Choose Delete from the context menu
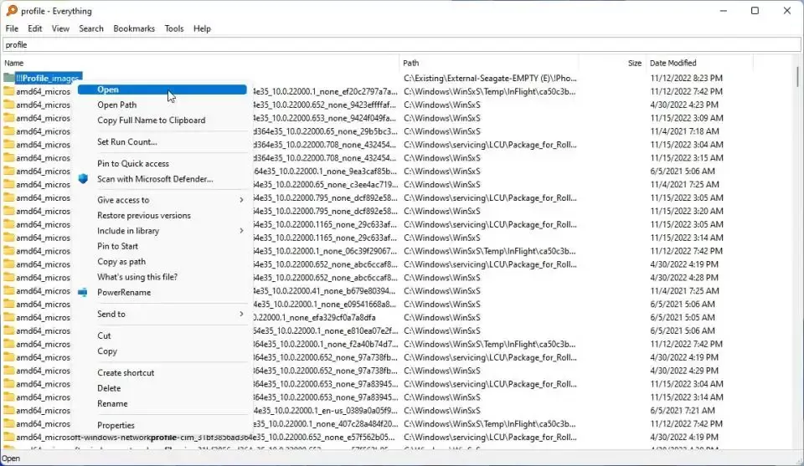The image size is (804, 466). coord(109,388)
